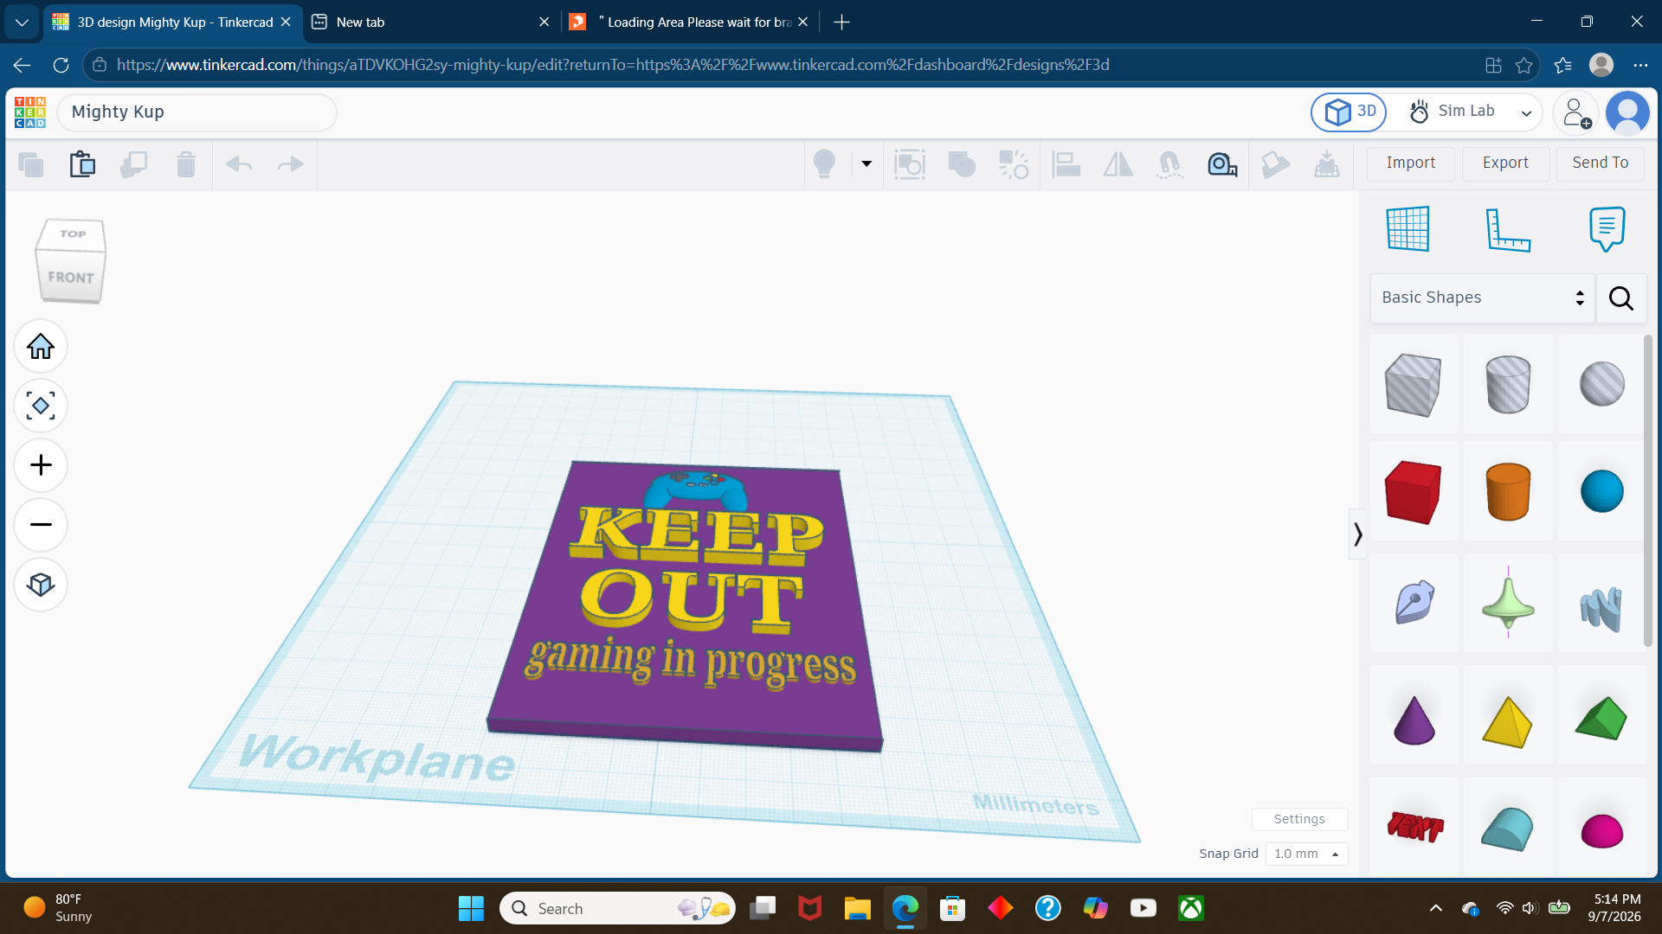The height and width of the screenshot is (934, 1662).
Task: Switch to the New tab browser tab
Action: [x=430, y=22]
